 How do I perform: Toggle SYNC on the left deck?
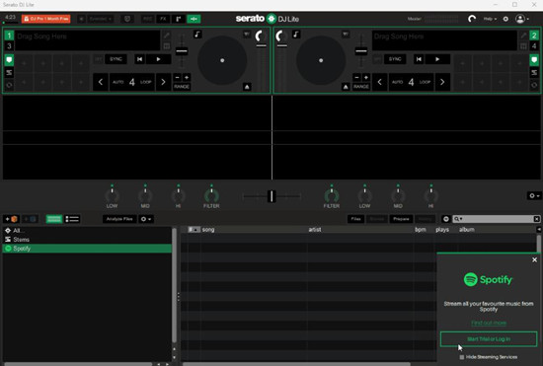click(116, 59)
